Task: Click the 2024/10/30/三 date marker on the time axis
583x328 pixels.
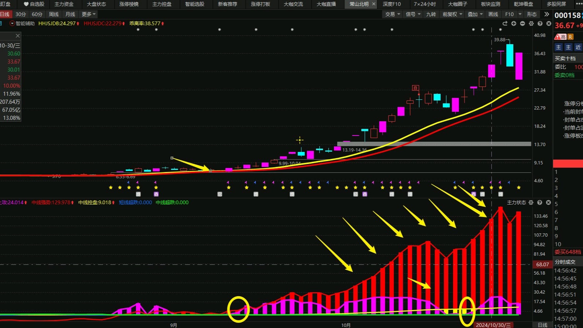Action: [x=494, y=325]
